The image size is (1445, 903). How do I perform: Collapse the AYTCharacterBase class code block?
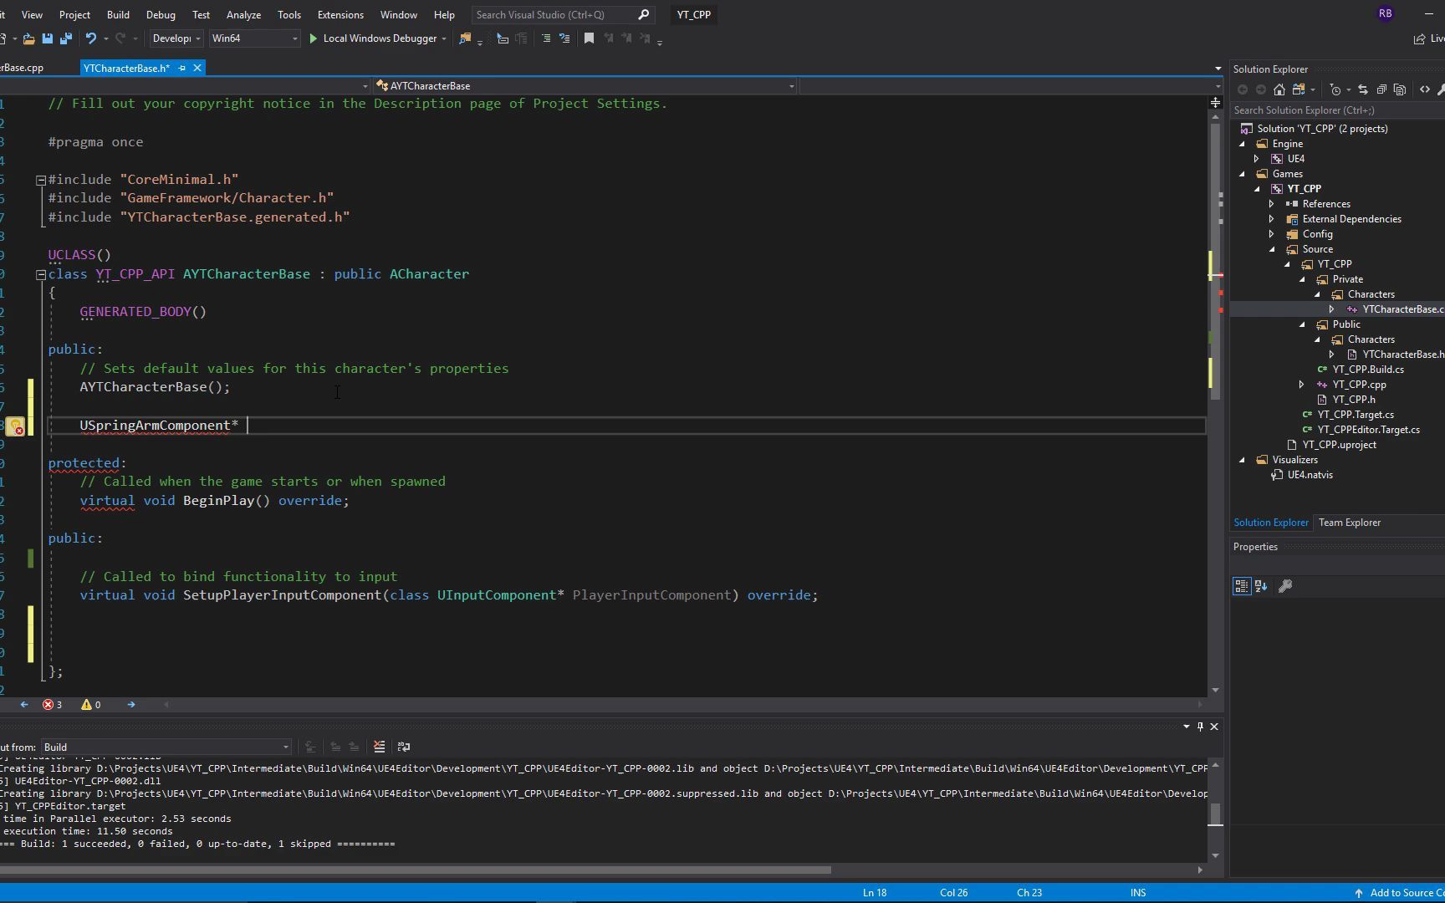click(x=40, y=274)
